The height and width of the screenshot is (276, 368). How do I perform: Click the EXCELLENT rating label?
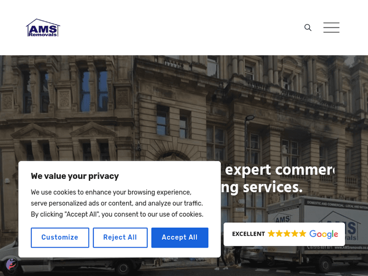pos(248,234)
